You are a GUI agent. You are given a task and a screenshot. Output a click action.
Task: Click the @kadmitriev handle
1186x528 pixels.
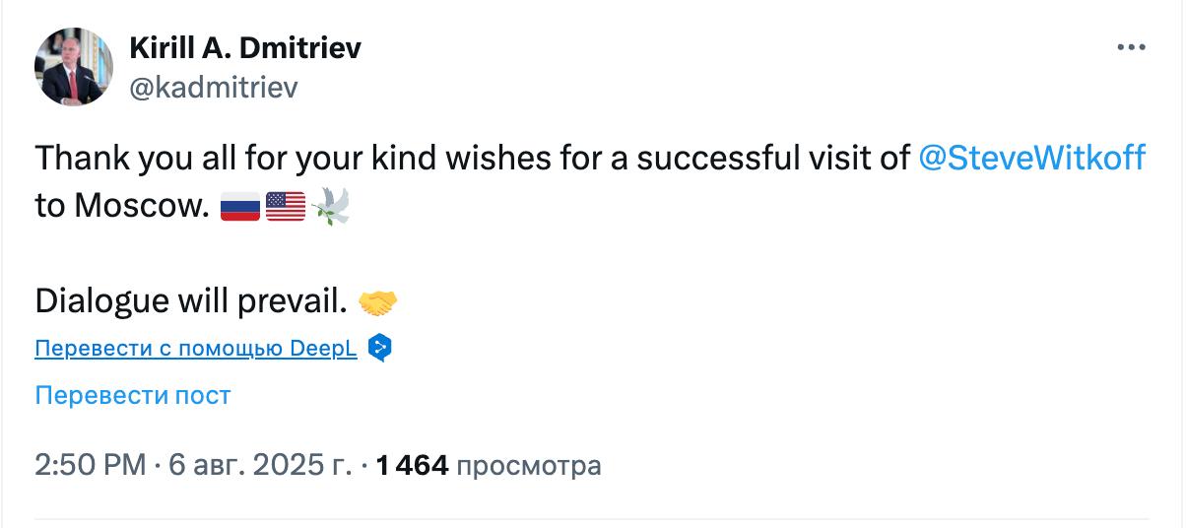(213, 87)
